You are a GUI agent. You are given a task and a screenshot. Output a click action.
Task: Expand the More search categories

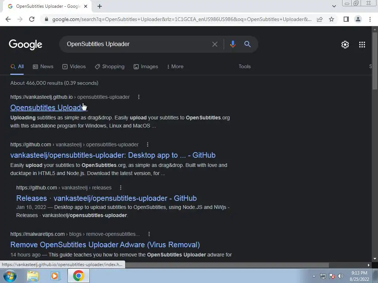click(x=175, y=67)
